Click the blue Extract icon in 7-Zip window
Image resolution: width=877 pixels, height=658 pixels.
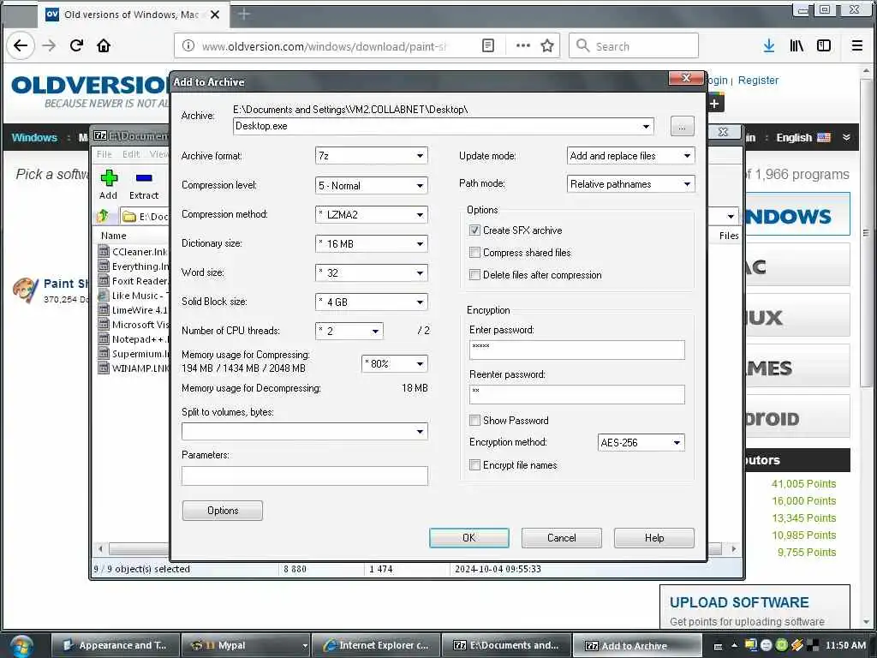pyautogui.click(x=144, y=178)
